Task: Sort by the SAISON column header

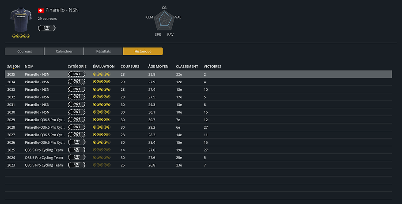Action: coord(13,67)
